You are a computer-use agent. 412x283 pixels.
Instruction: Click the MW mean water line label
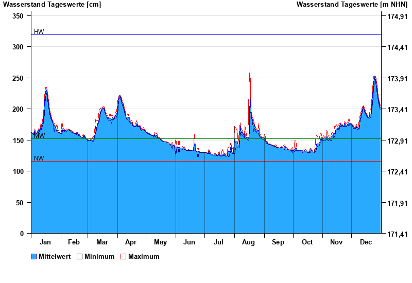[39, 136]
